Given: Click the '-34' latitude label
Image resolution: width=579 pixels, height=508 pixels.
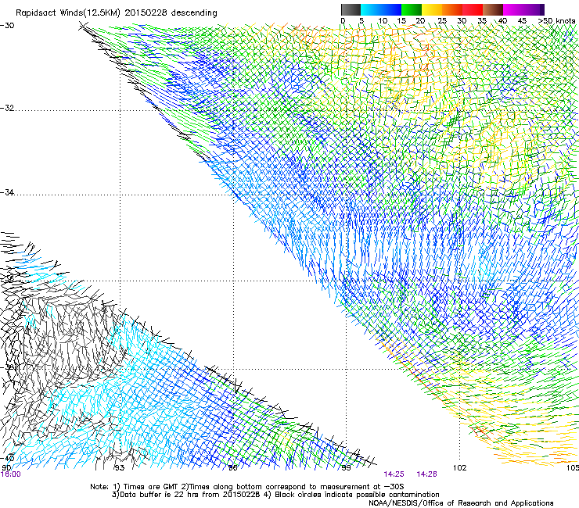Looking at the screenshot, I should click(7, 192).
